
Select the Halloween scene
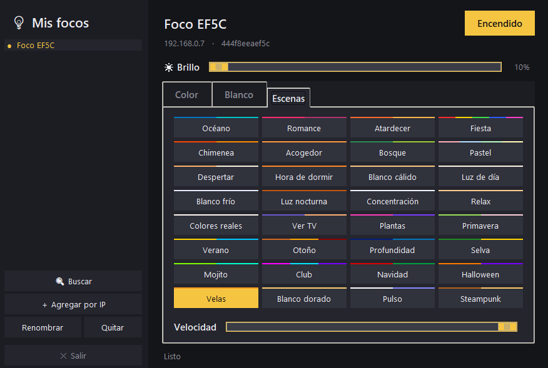coord(480,274)
